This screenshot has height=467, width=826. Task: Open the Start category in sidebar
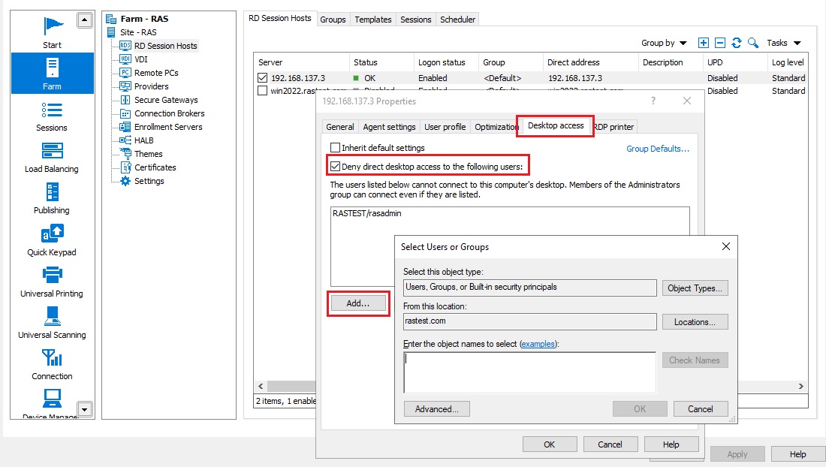point(52,32)
